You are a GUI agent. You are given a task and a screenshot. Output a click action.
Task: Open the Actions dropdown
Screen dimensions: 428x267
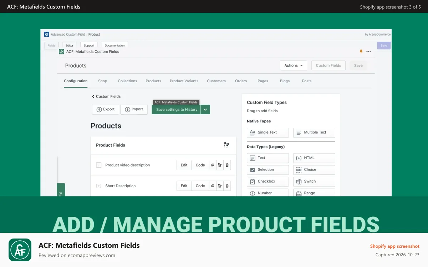(294, 66)
